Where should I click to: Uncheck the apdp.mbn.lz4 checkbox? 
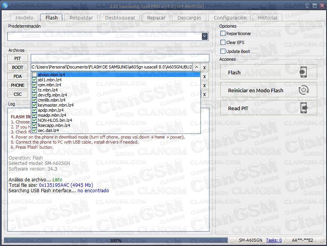click(x=35, y=110)
